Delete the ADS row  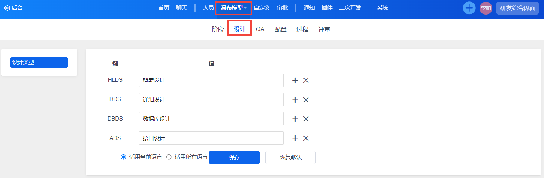306,138
